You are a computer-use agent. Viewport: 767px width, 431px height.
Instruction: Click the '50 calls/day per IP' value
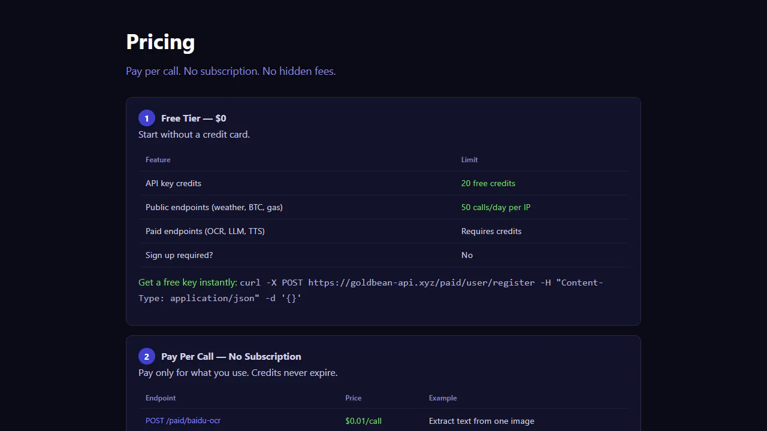click(496, 207)
